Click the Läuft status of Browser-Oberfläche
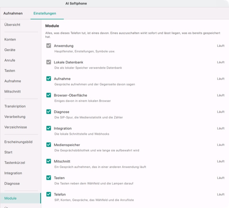The width and height of the screenshot is (229, 208). tap(220, 95)
